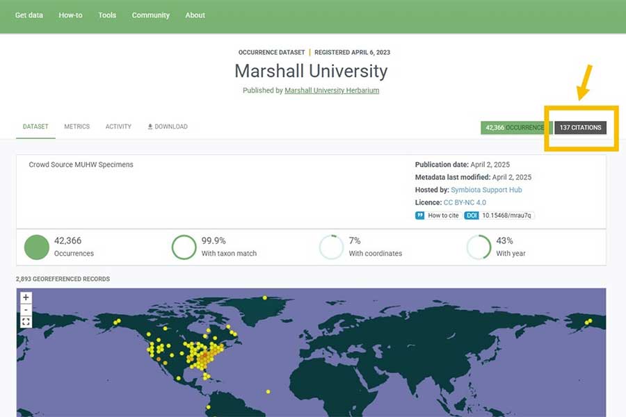The image size is (626, 417).
Task: Toggle fullscreen map view
Action: pos(26,322)
